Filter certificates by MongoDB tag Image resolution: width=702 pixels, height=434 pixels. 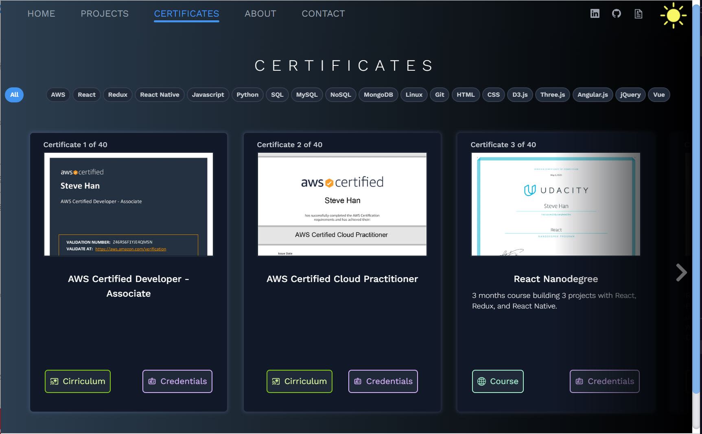(378, 95)
